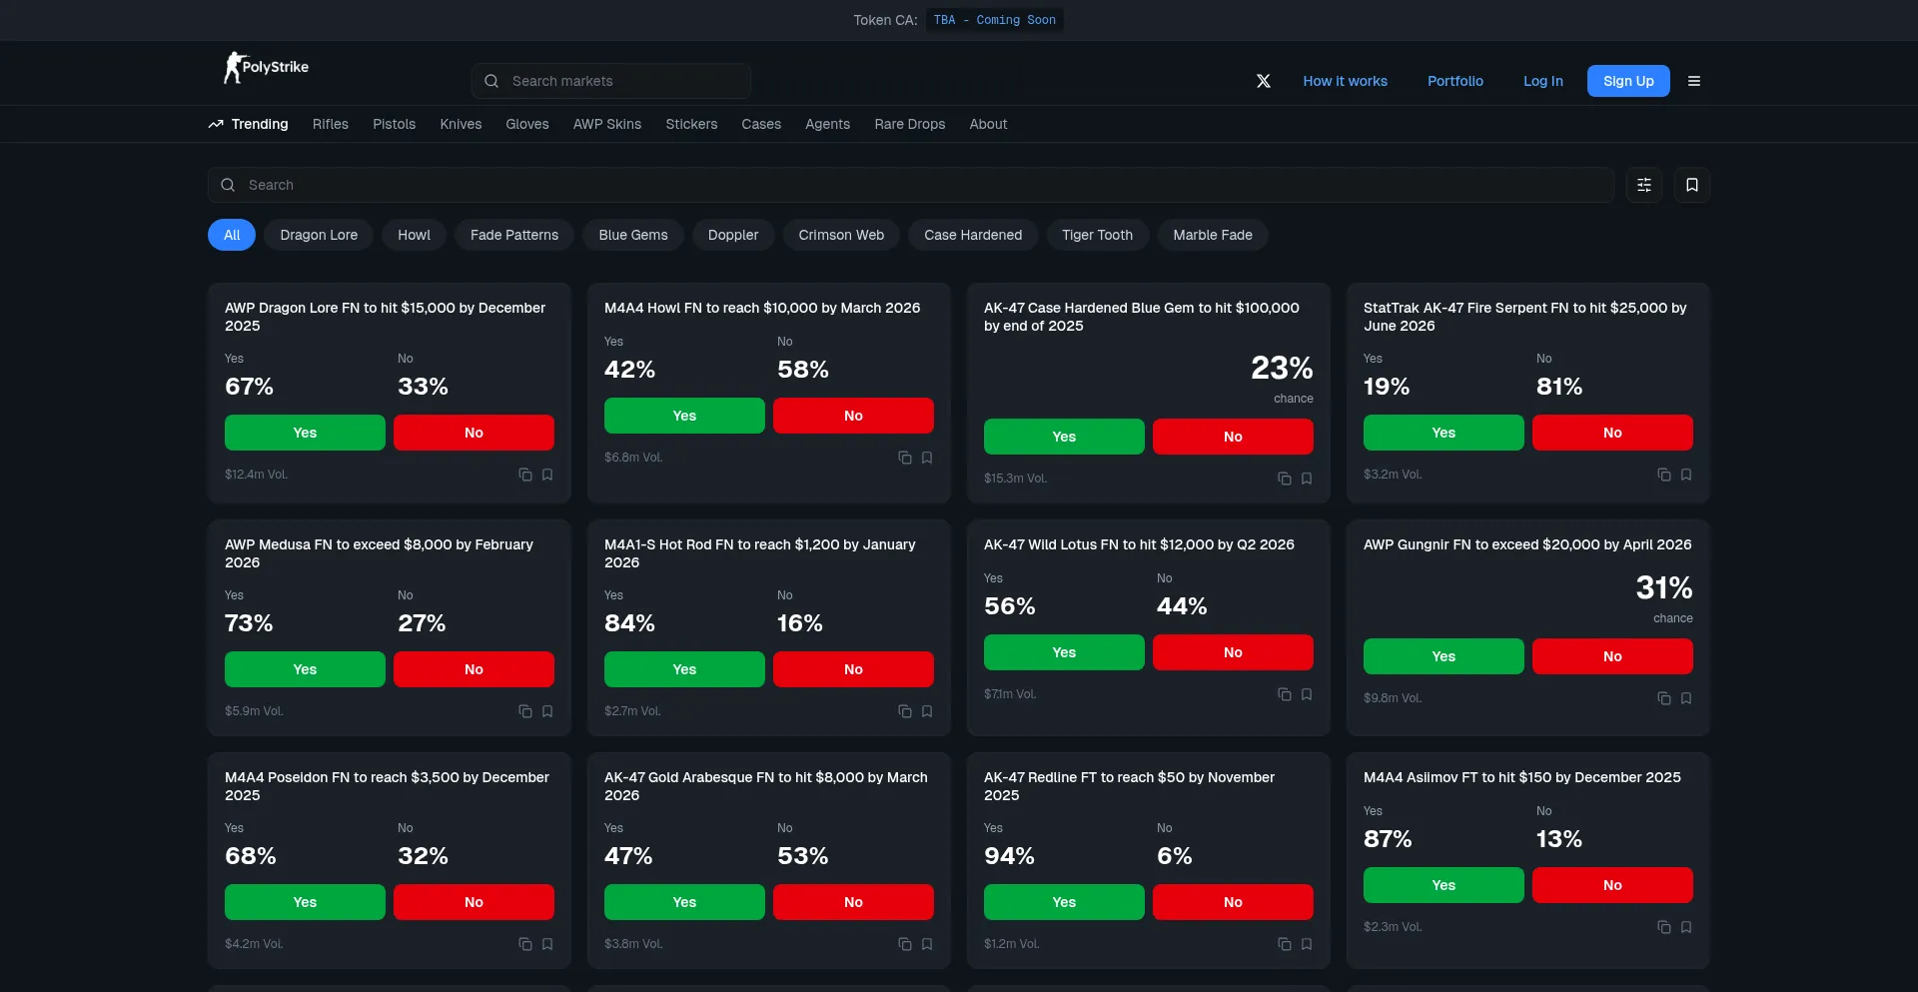Copy link for AWP Dragon Lore market
Image resolution: width=1918 pixels, height=992 pixels.
(525, 475)
